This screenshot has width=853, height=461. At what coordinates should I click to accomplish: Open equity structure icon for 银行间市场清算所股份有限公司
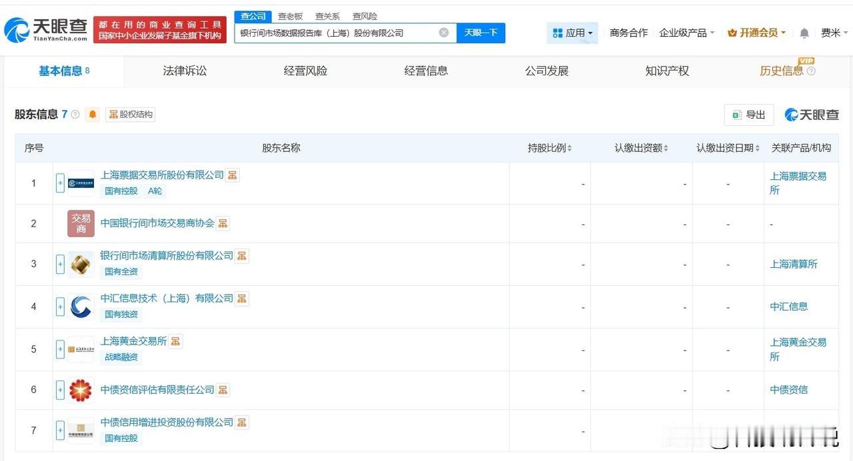coord(242,256)
